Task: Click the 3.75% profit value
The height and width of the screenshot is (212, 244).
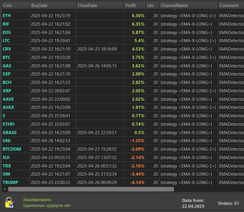Action: pos(138,58)
